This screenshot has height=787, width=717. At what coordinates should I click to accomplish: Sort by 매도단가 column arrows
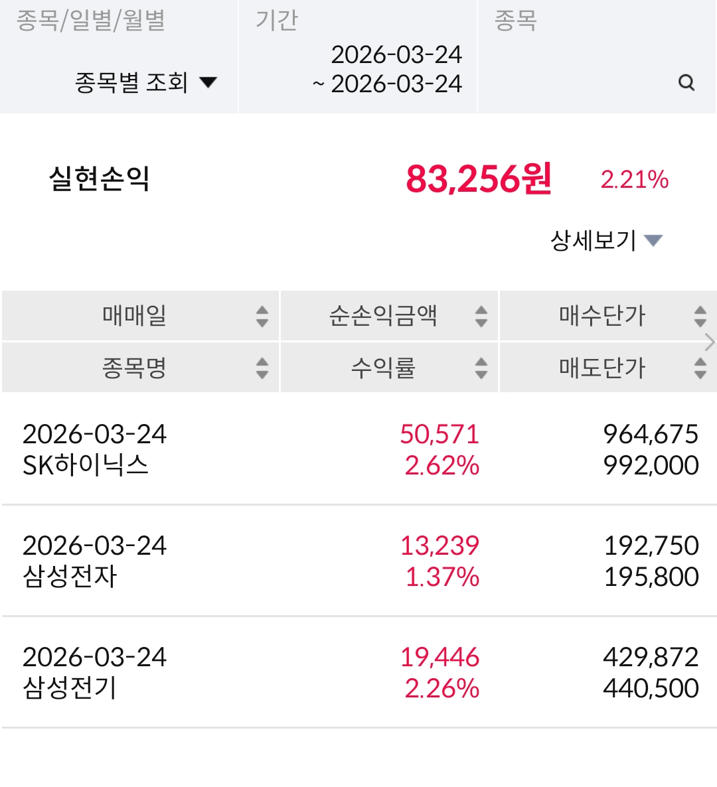point(700,368)
